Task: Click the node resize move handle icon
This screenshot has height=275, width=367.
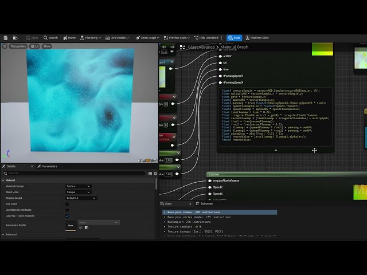Action: point(314,150)
